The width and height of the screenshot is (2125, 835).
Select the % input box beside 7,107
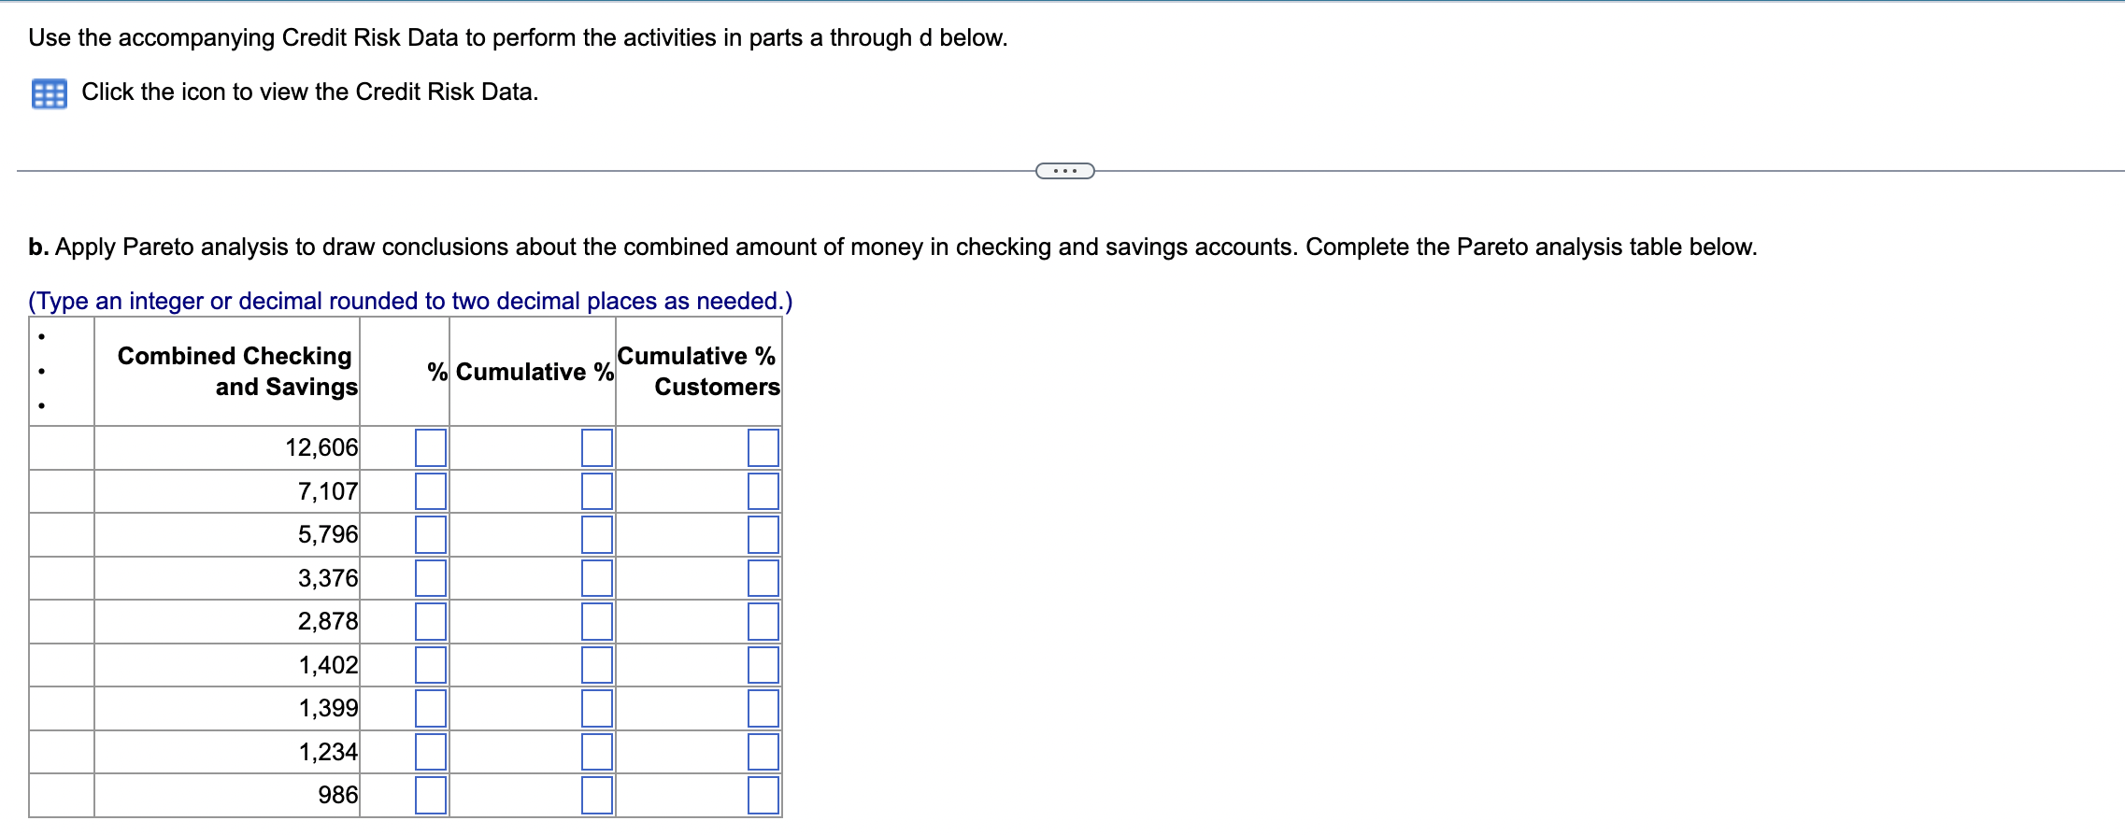(430, 490)
